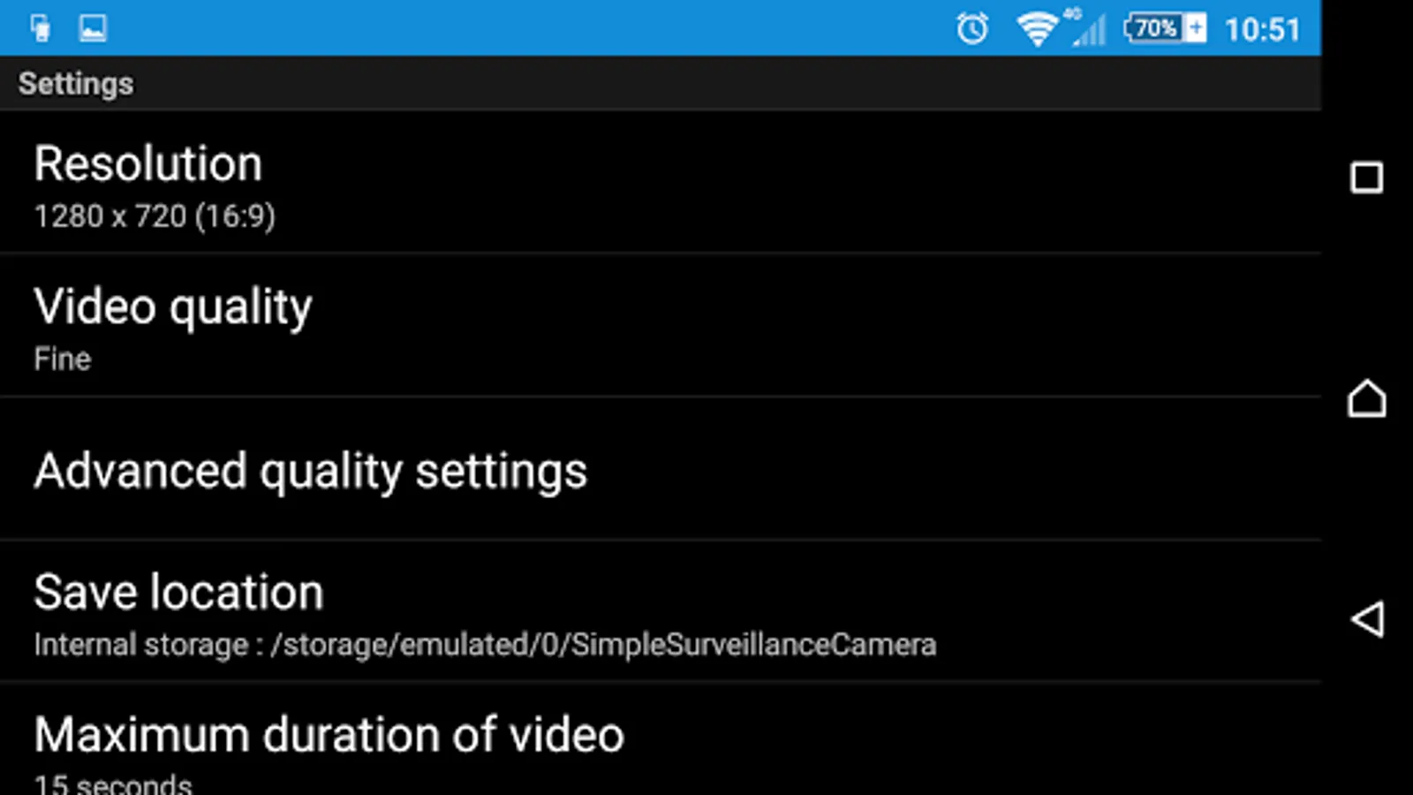The width and height of the screenshot is (1413, 795).
Task: Tap the Settings title header
Action: (x=76, y=84)
